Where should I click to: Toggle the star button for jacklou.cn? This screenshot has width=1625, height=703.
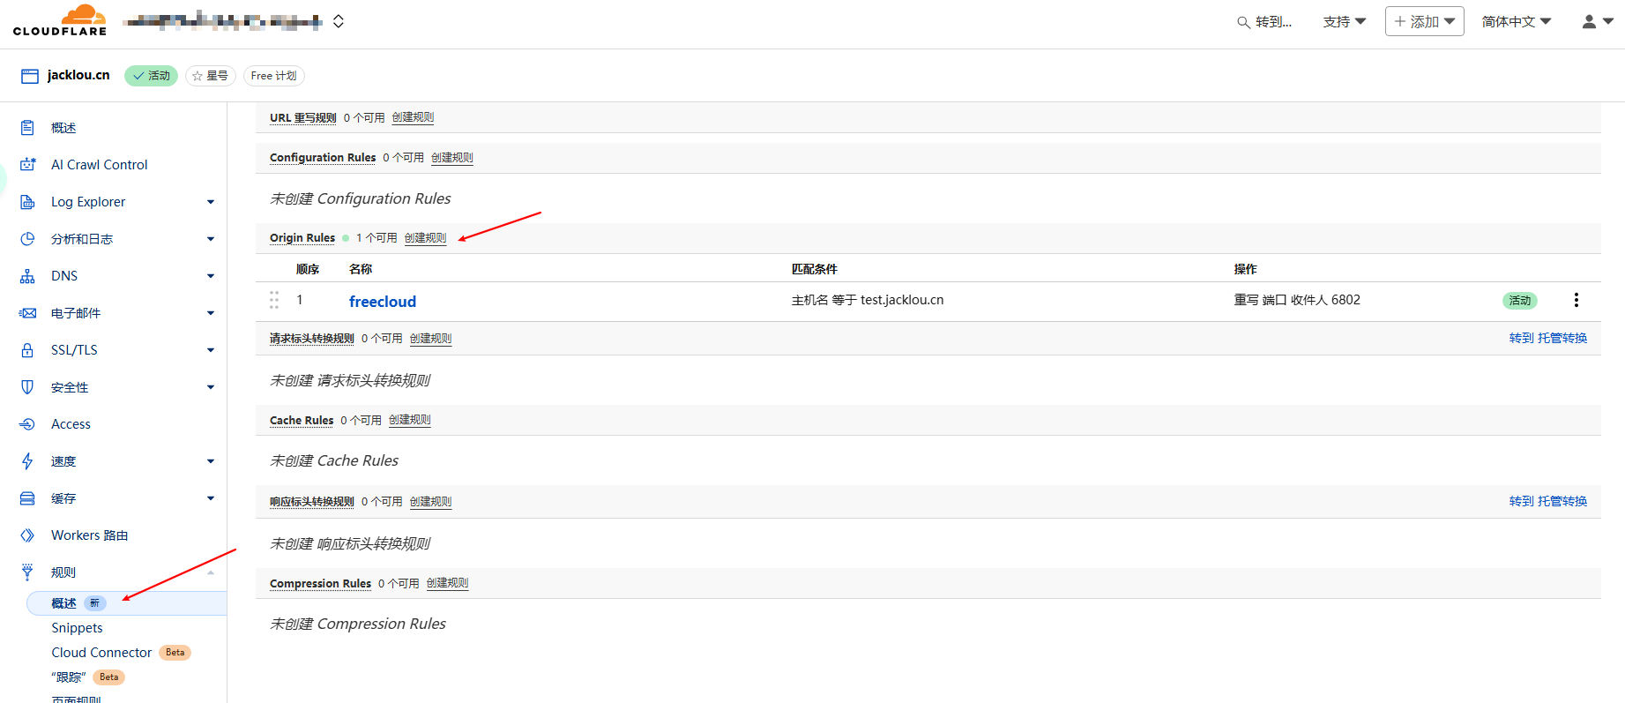(210, 76)
